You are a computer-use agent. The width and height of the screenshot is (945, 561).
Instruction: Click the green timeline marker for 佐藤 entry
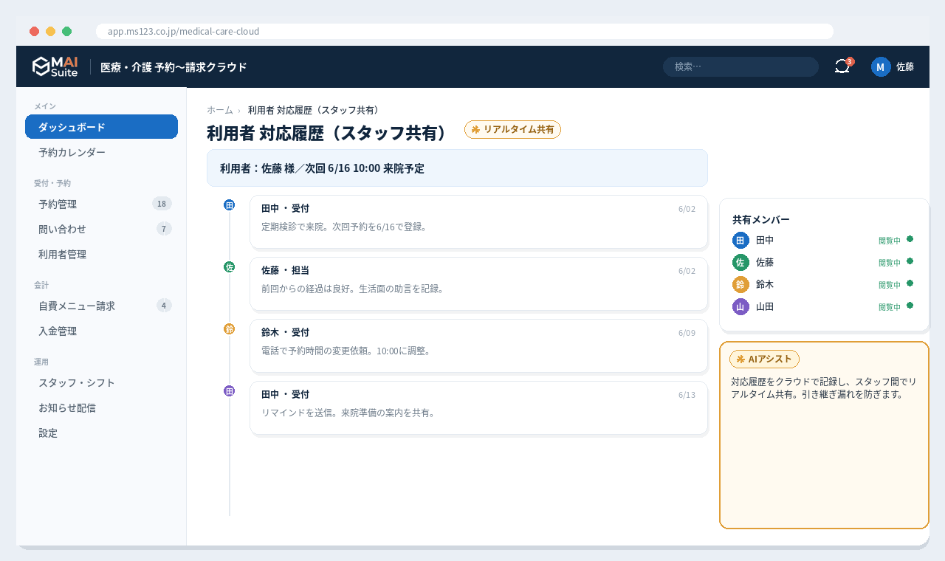coord(229,267)
